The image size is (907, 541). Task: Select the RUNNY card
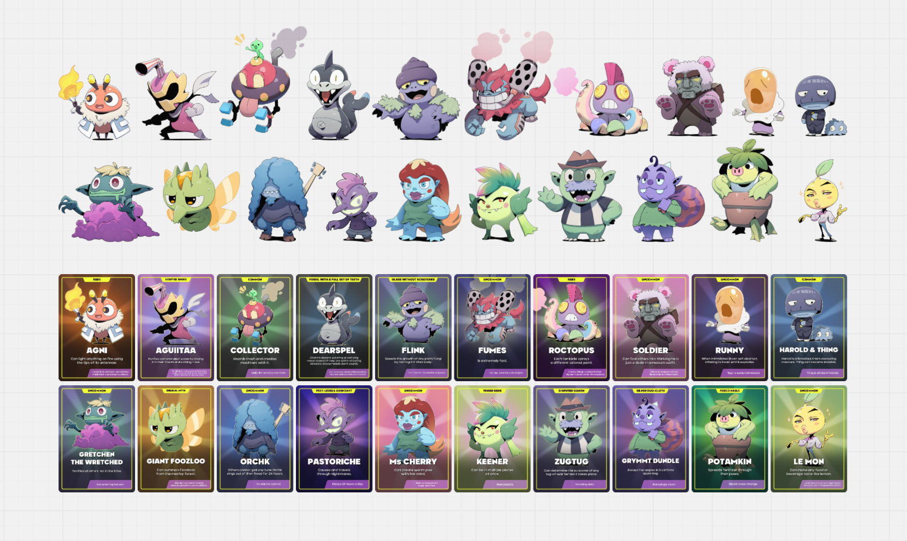tap(730, 327)
